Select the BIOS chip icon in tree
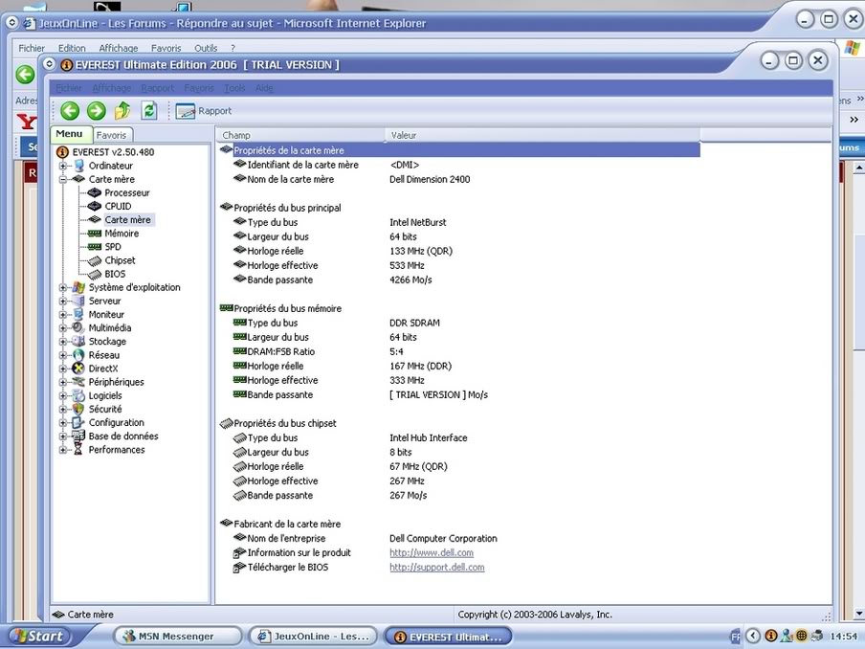Image resolution: width=865 pixels, height=649 pixels. 95,274
